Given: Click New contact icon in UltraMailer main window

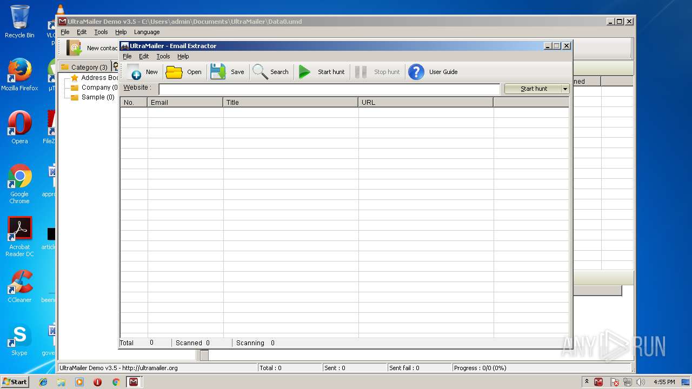Looking at the screenshot, I should point(74,48).
